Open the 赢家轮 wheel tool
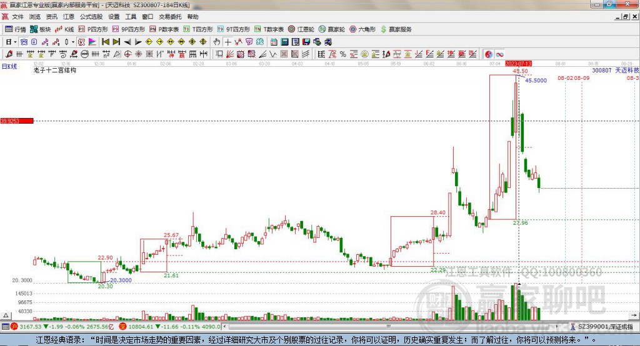640x346 pixels. [x=332, y=29]
